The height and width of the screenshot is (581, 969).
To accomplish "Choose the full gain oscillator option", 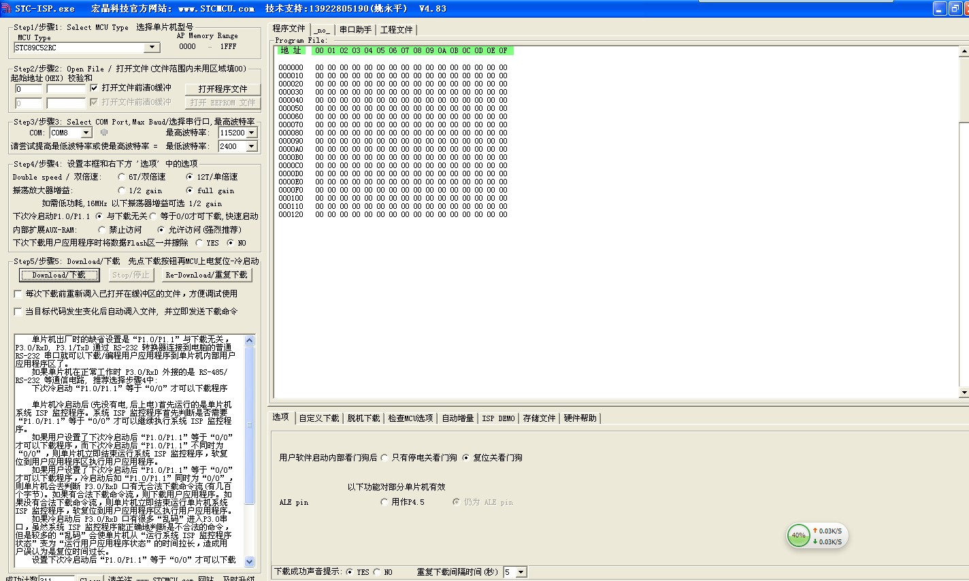I will coord(190,190).
